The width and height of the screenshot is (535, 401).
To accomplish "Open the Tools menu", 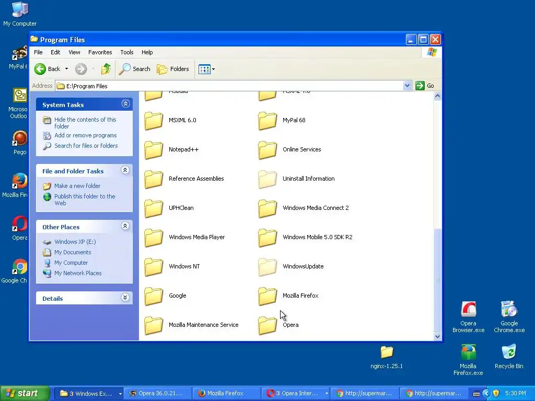I will click(x=126, y=52).
